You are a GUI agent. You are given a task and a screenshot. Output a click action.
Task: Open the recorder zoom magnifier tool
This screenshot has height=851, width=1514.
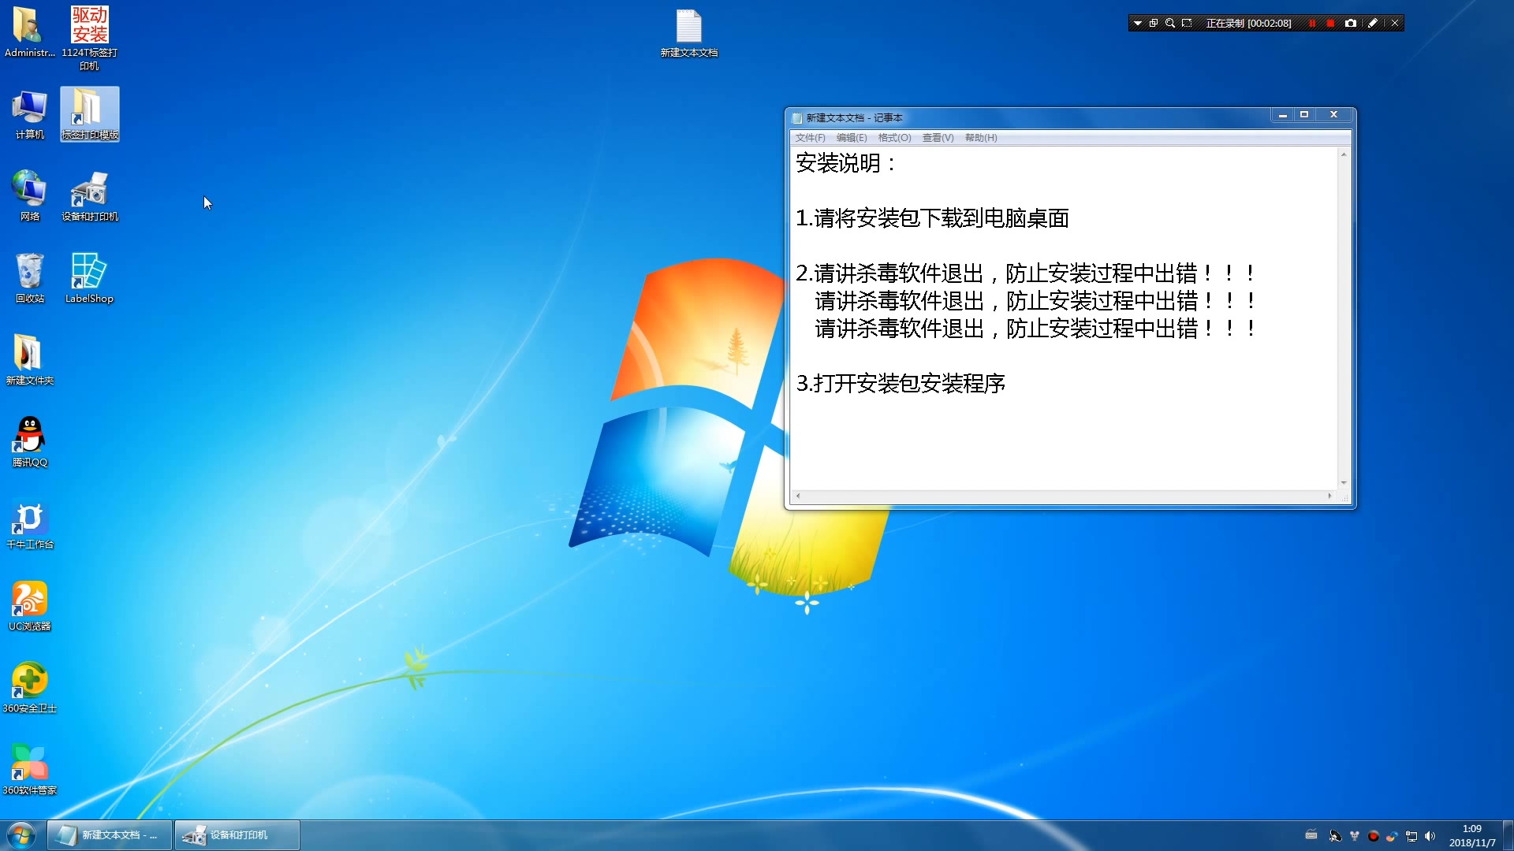1170,24
